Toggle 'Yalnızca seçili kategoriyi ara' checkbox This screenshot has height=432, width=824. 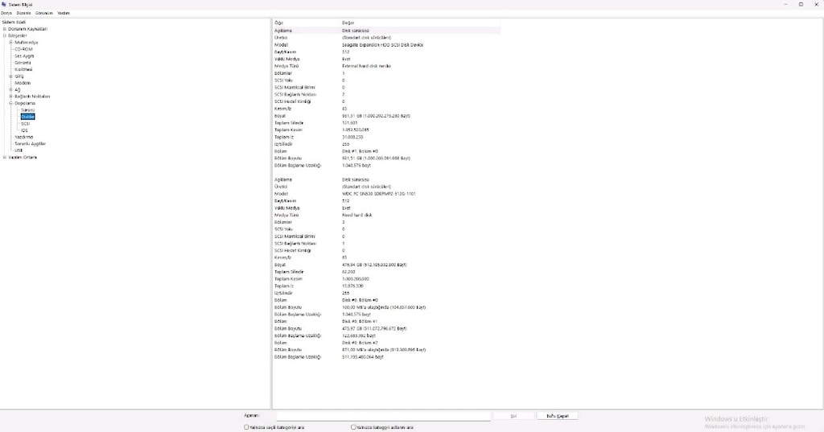click(246, 427)
